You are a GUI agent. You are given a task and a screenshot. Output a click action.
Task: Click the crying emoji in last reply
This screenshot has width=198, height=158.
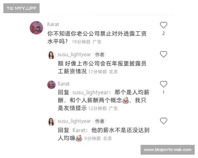79,138
